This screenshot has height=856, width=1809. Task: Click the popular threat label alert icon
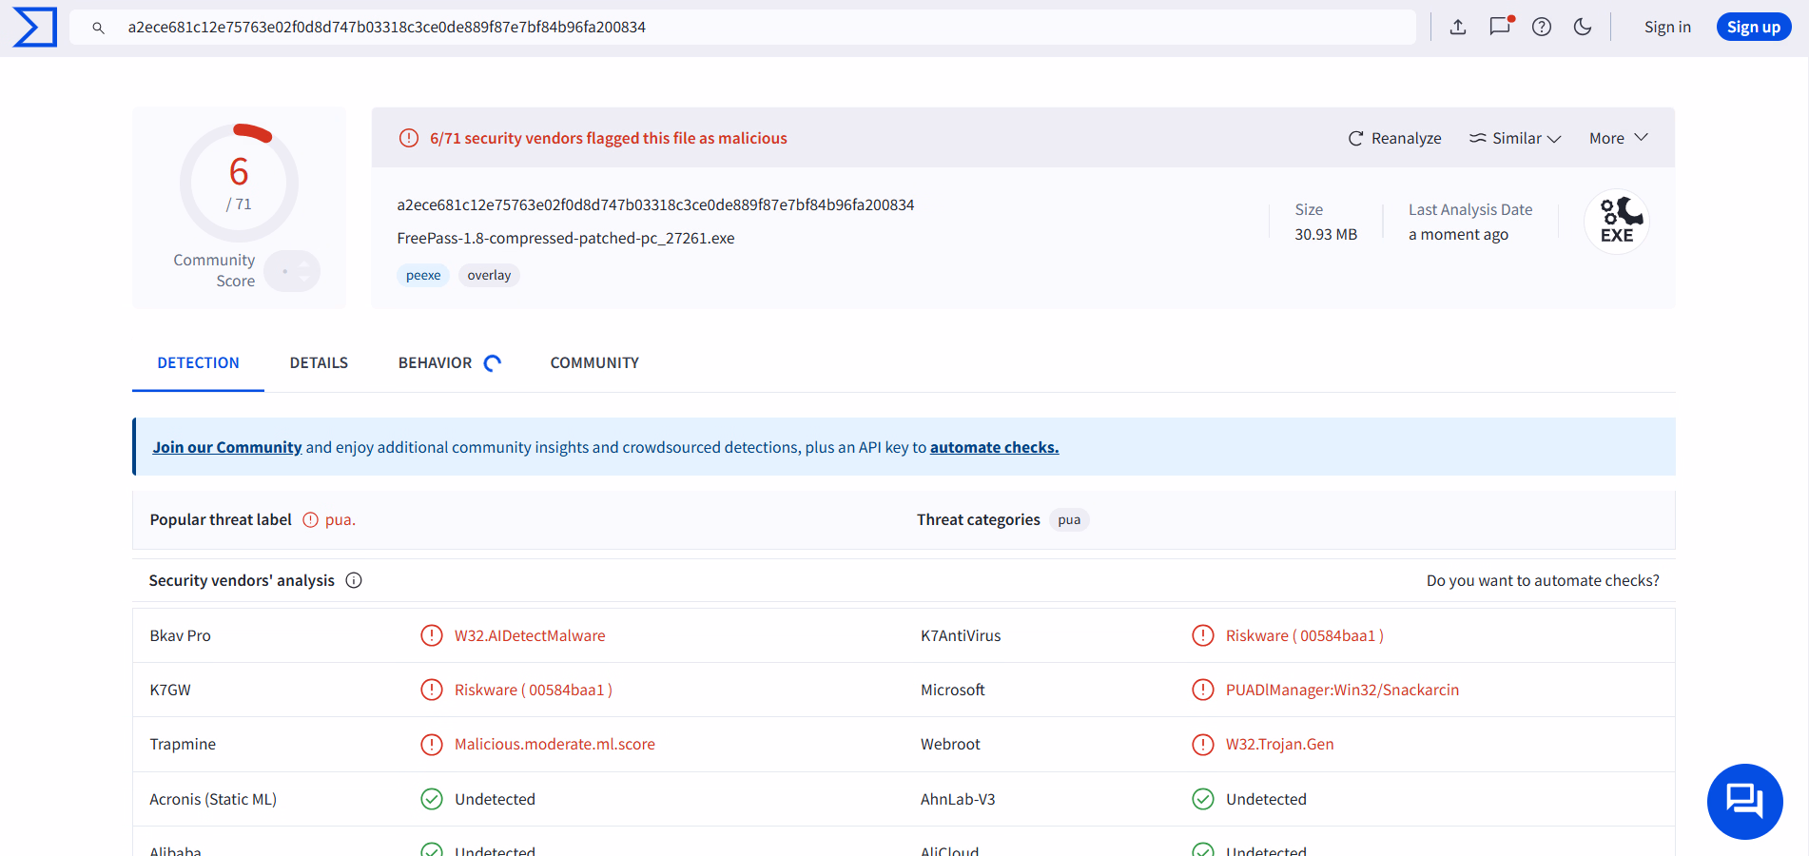[310, 519]
